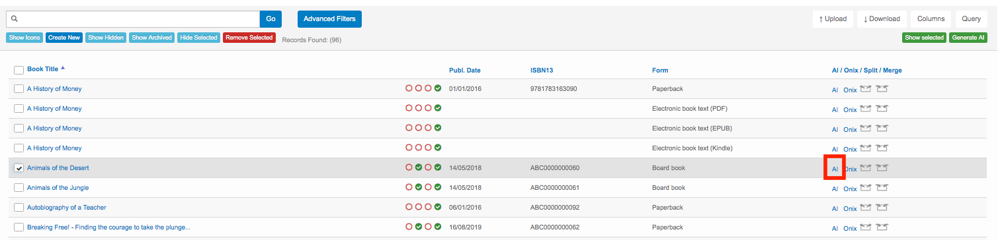The width and height of the screenshot is (1000, 240).
Task: Click the last green check status in the EPUB row
Action: 438,128
